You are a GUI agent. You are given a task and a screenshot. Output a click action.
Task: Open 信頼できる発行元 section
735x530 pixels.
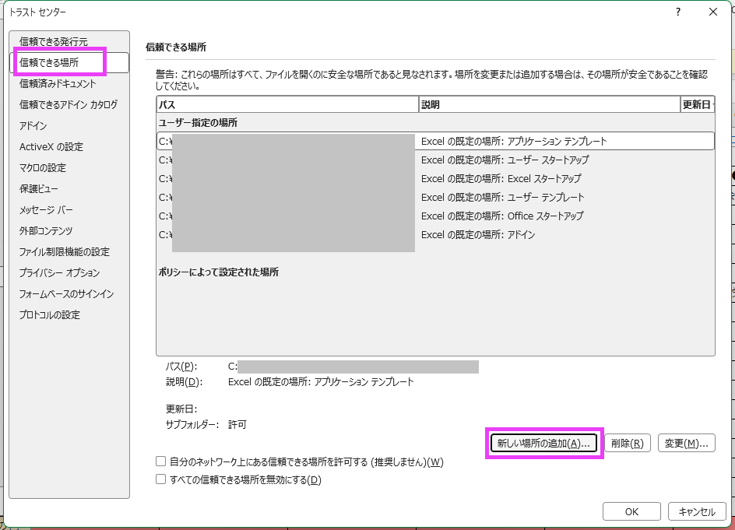tap(54, 41)
